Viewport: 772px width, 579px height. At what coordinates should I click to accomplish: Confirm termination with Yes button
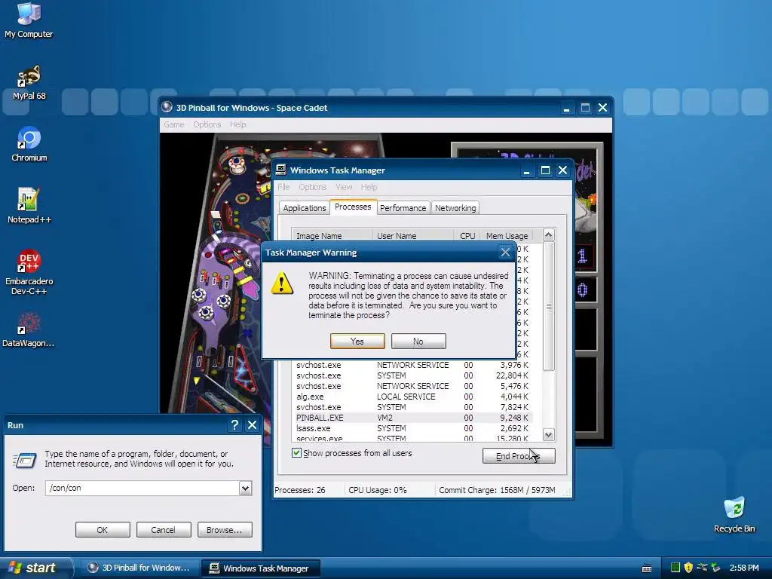[x=357, y=342]
